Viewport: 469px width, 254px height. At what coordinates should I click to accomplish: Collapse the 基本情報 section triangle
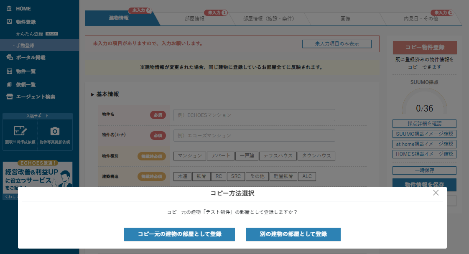click(93, 94)
